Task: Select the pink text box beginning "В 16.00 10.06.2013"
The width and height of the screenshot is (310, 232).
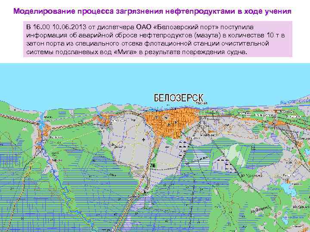Action: (158, 39)
